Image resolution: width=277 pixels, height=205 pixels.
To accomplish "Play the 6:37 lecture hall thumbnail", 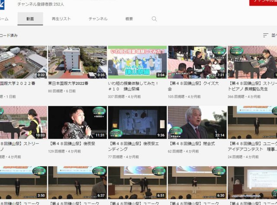I will point(77,183).
